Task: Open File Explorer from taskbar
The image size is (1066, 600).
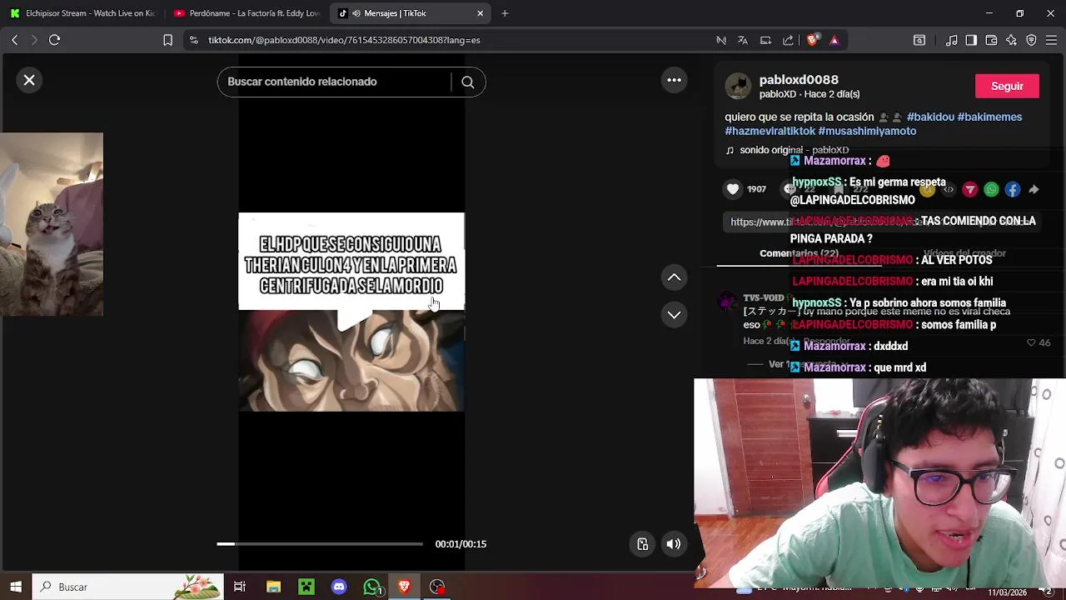Action: (273, 587)
